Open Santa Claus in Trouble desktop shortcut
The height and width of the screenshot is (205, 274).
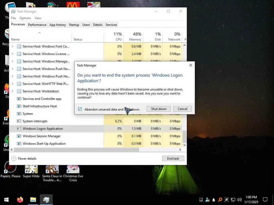tap(52, 174)
